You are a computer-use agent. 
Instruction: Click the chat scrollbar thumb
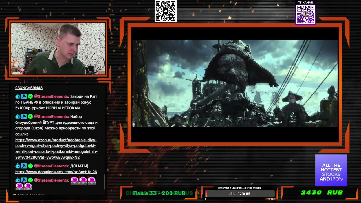(104, 182)
